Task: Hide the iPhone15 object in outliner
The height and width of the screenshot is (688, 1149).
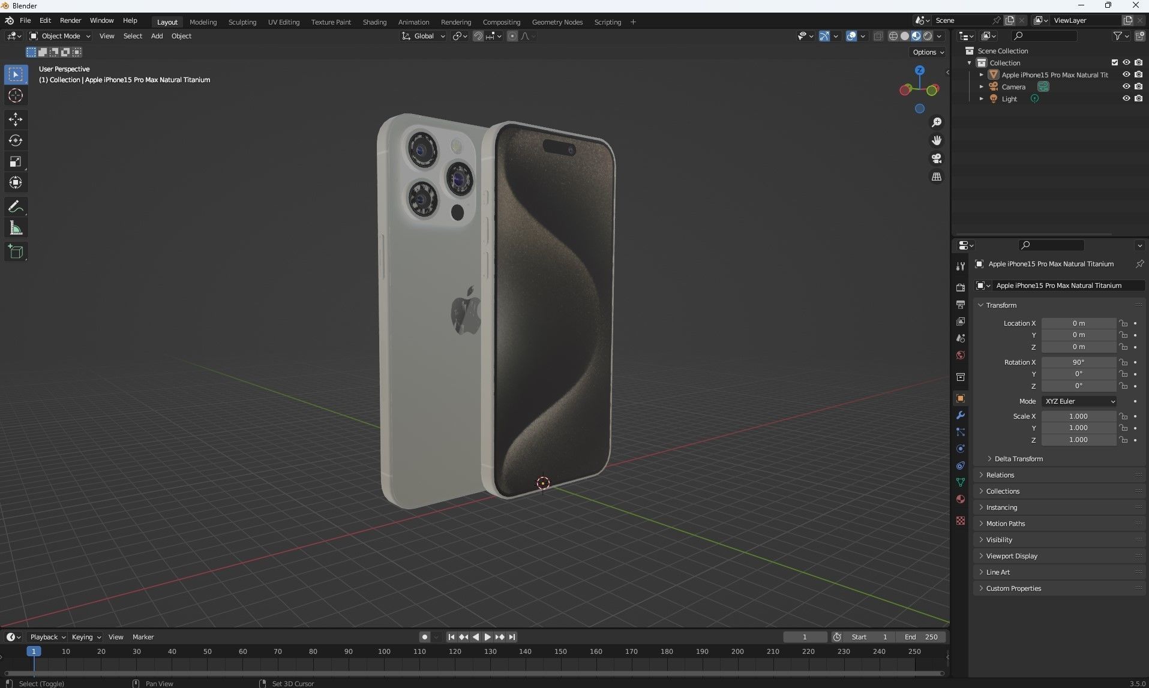Action: point(1126,74)
